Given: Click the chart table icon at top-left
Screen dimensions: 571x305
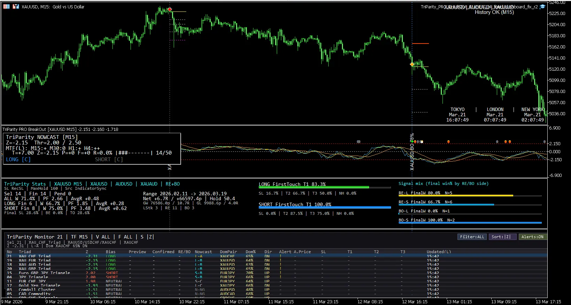Looking at the screenshot, I should click(x=6, y=7).
